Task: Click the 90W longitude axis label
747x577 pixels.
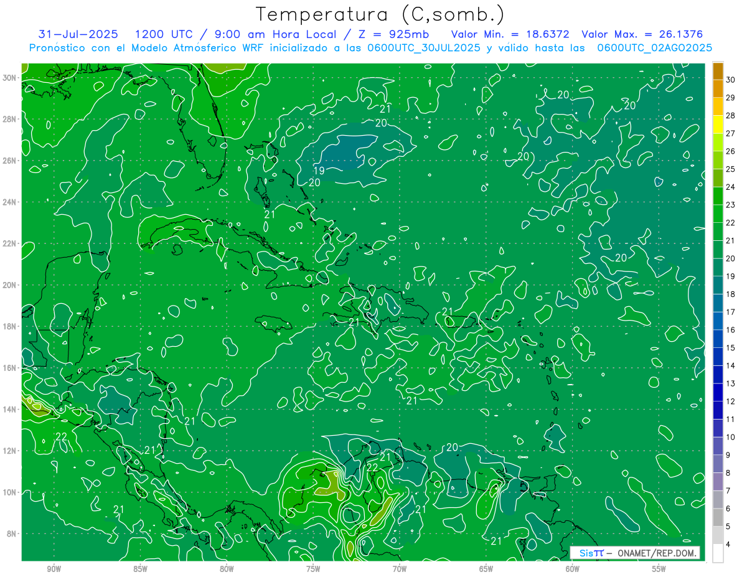Action: point(54,569)
